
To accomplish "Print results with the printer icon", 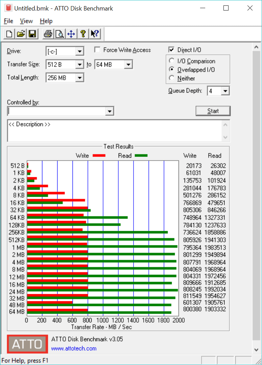I will (48, 34).
